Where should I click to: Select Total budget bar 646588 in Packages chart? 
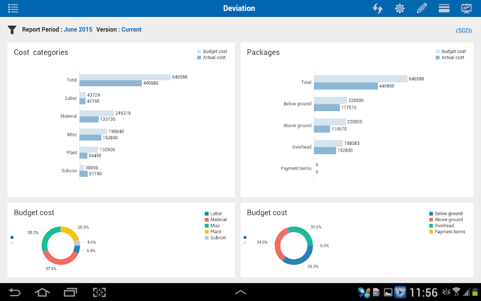361,79
